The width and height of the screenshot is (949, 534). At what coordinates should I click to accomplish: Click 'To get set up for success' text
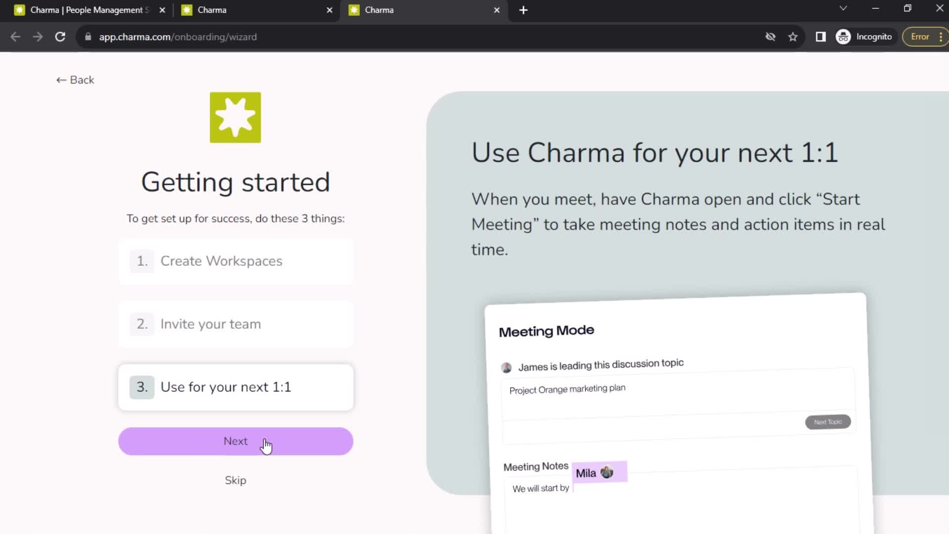coord(236,219)
